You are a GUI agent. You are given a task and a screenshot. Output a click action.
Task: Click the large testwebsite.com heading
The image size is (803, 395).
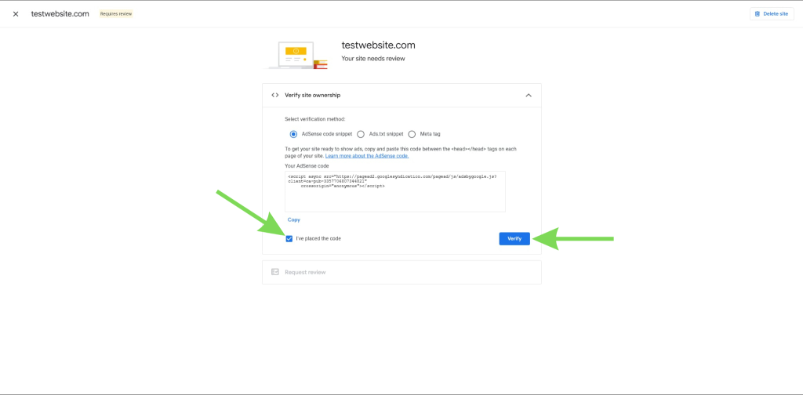[379, 45]
